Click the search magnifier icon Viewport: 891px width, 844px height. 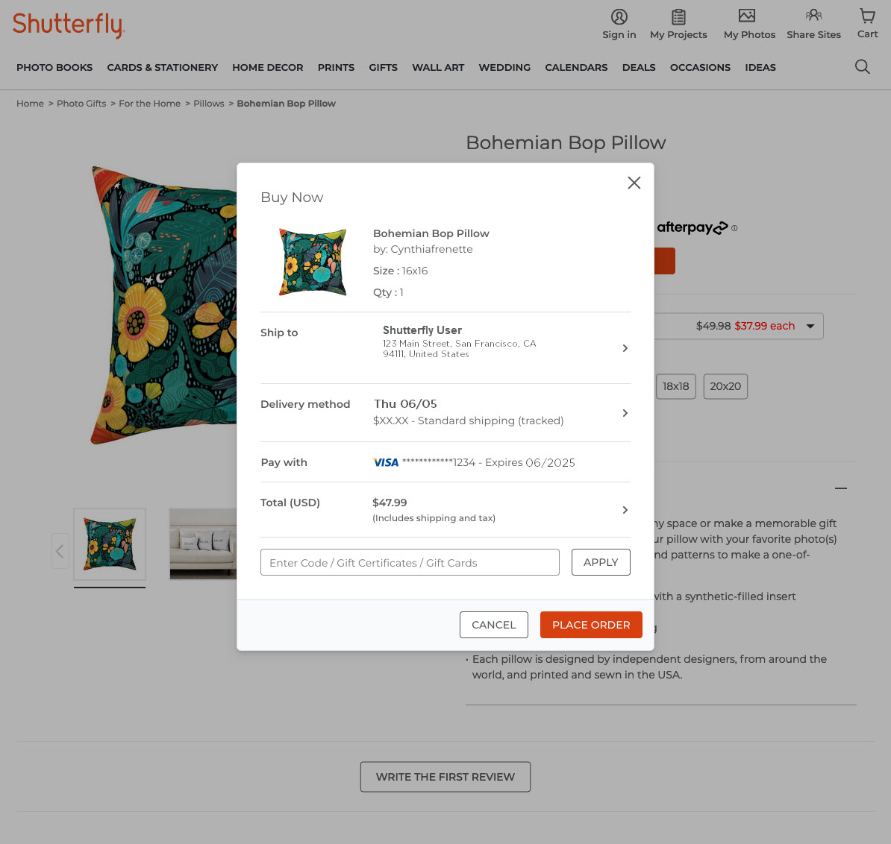point(862,66)
